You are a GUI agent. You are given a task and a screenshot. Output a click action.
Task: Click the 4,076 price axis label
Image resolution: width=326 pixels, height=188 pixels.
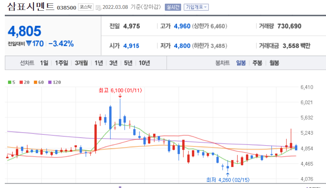point(307,179)
